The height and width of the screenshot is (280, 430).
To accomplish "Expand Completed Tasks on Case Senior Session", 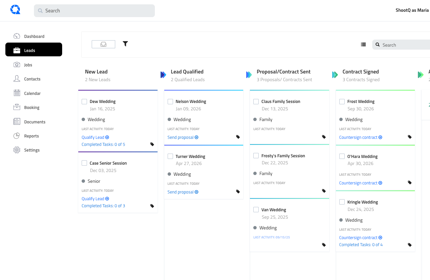I will tap(103, 206).
